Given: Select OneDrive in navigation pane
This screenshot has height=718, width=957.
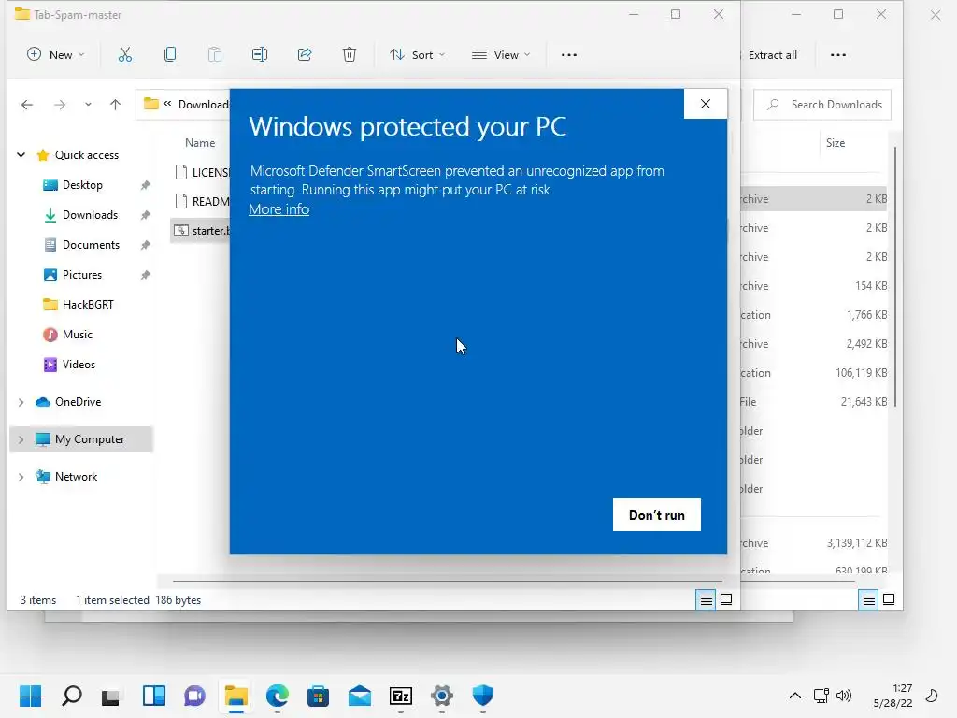Looking at the screenshot, I should 79,402.
